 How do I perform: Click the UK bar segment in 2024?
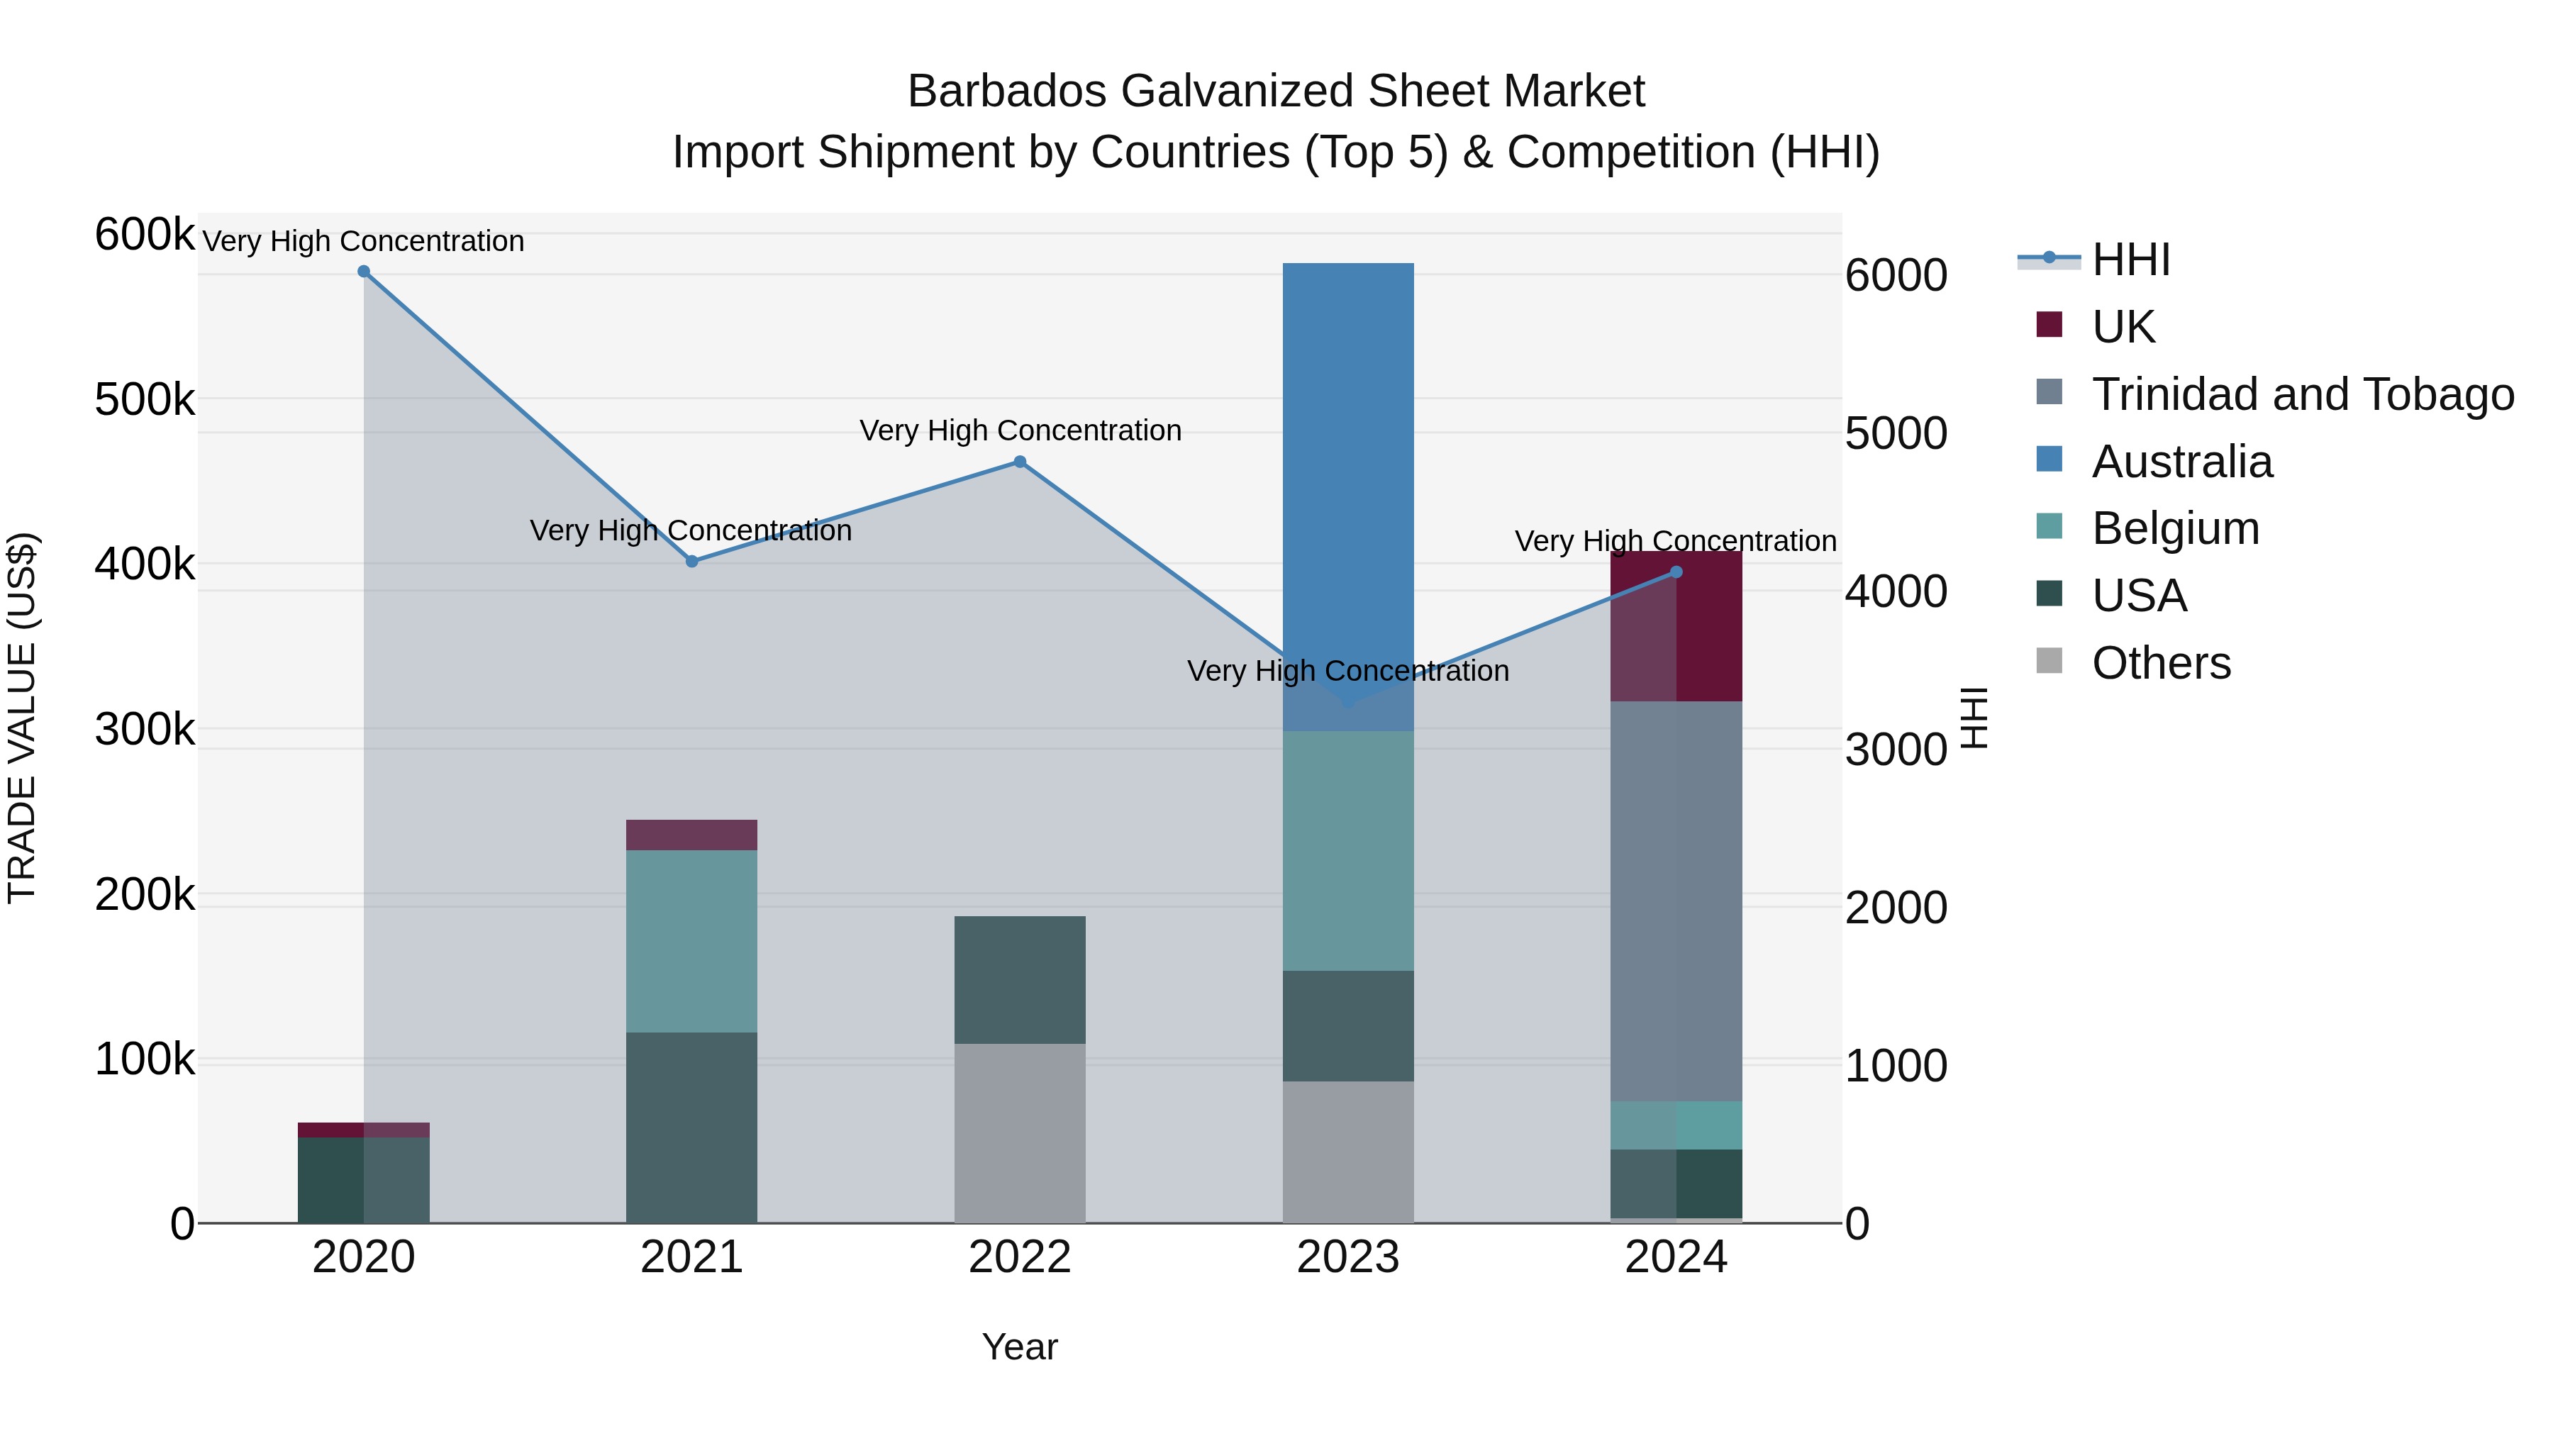point(1676,626)
